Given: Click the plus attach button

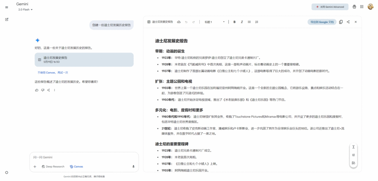Looking at the screenshot, I should (x=35, y=167).
